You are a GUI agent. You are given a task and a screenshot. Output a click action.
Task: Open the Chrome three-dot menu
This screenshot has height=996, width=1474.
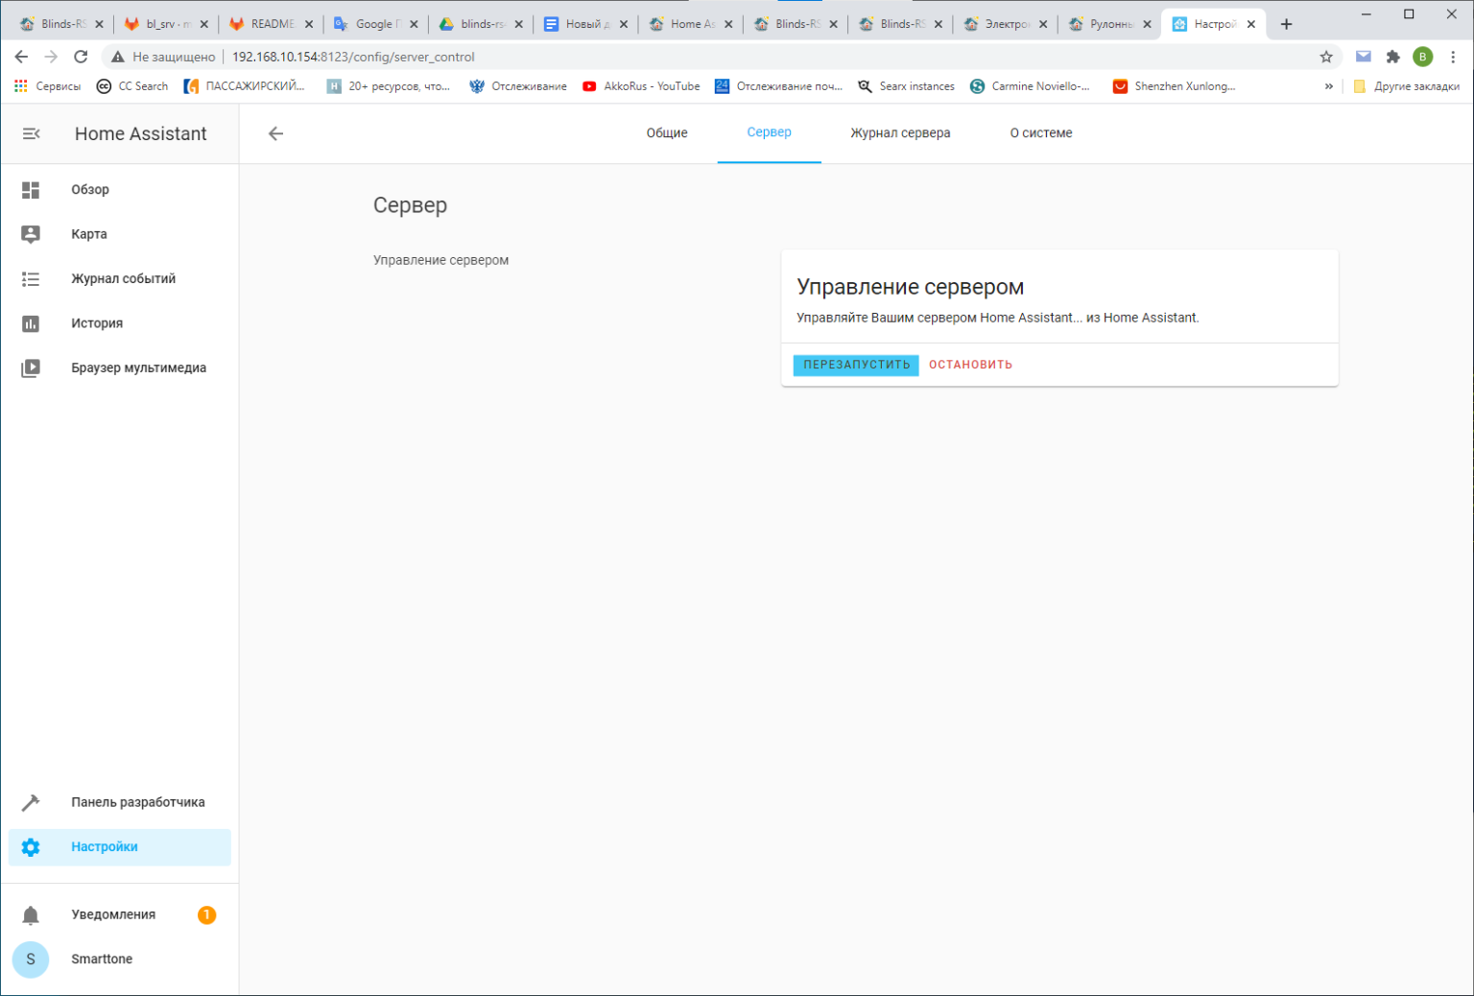coord(1453,57)
